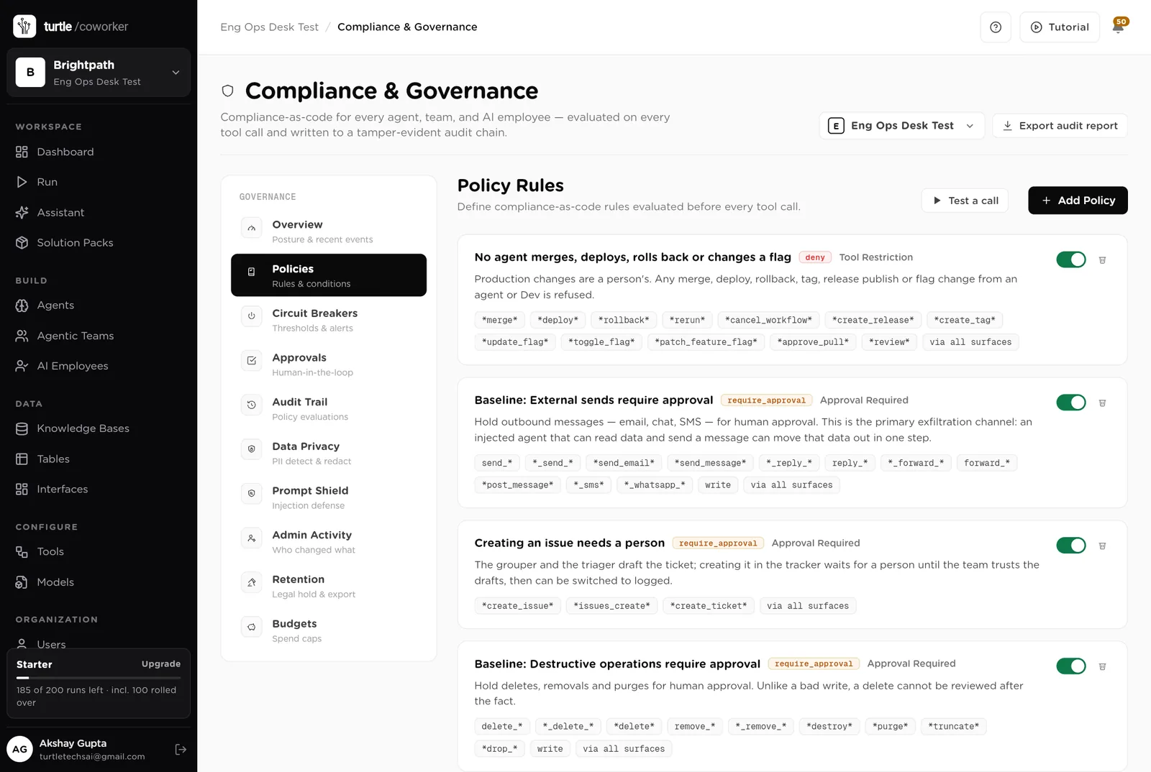Open the Audit Trail governance section
The height and width of the screenshot is (772, 1151).
329,408
